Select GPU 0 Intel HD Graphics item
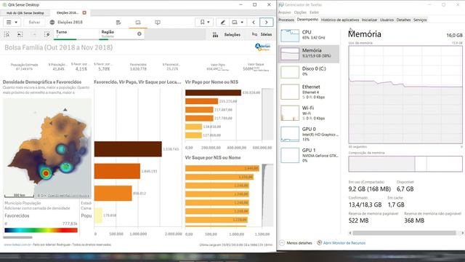Image resolution: width=465 pixels, height=262 pixels. pos(309,134)
